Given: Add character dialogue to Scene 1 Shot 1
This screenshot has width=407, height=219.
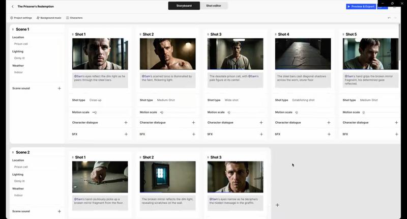Looking at the screenshot, I should 126,123.
